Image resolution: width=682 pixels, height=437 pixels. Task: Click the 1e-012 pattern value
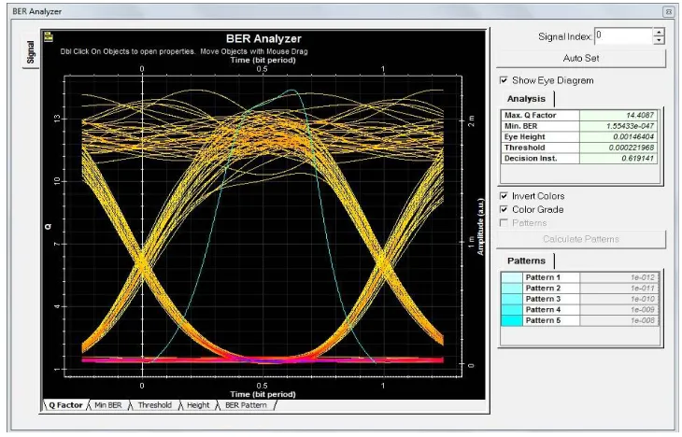[619, 277]
